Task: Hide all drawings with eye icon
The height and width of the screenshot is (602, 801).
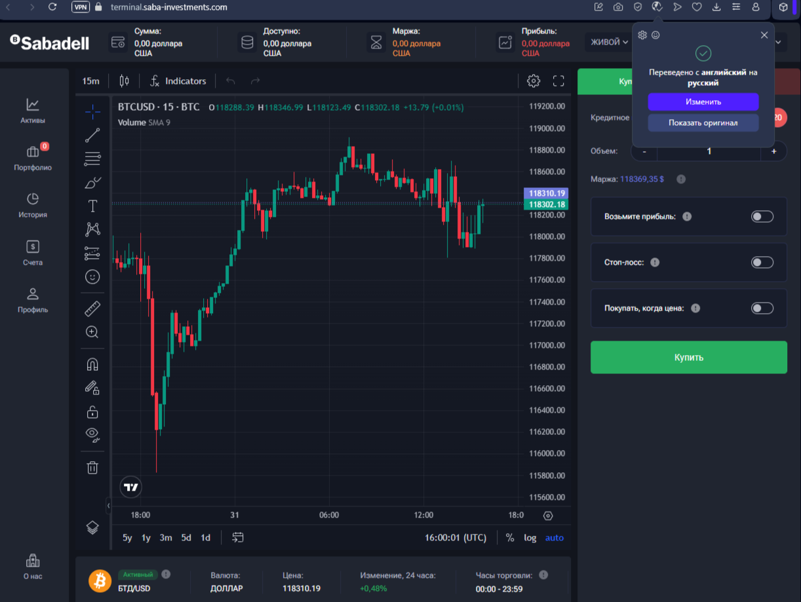Action: coord(92,435)
